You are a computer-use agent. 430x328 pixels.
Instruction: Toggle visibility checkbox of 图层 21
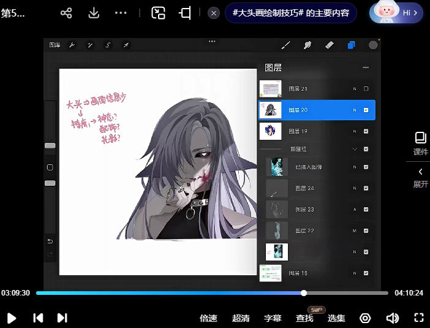point(366,89)
